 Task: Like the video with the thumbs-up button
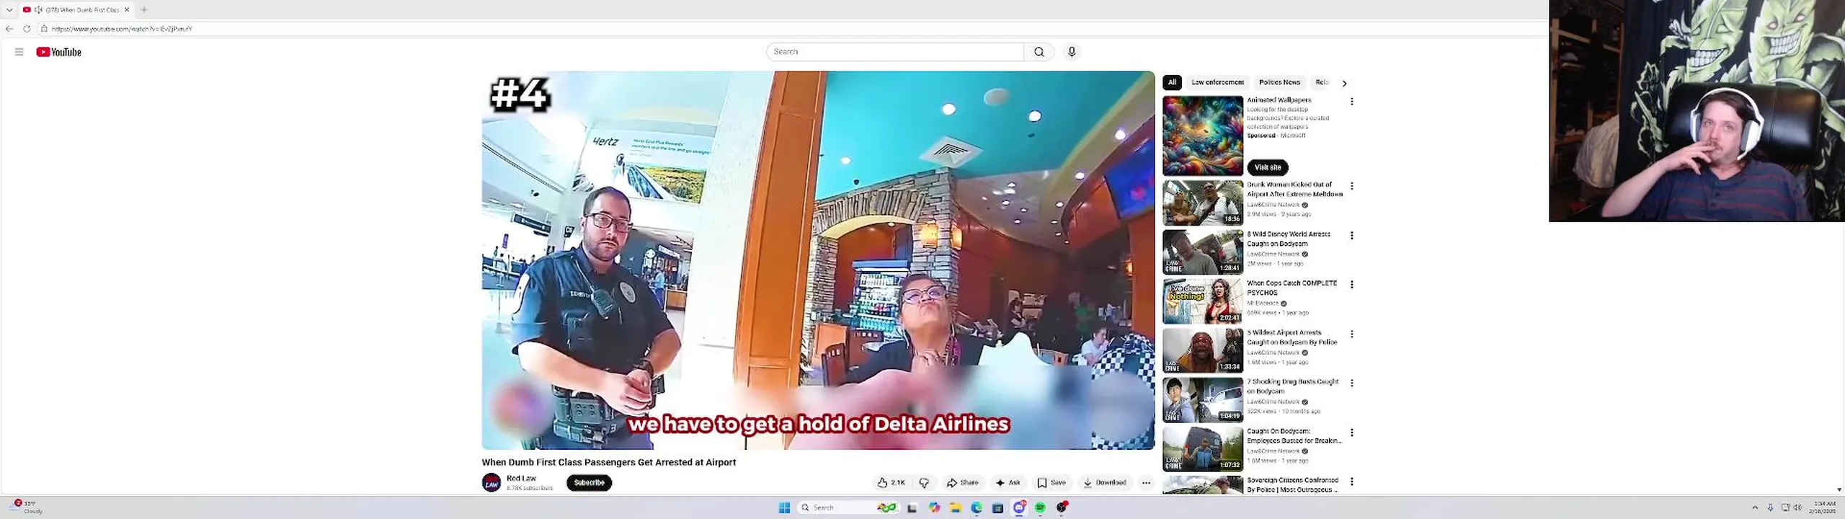[892, 483]
